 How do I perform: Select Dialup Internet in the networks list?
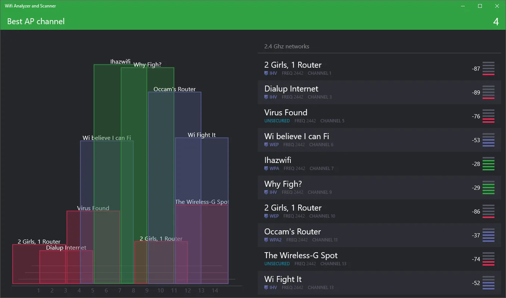[379, 92]
